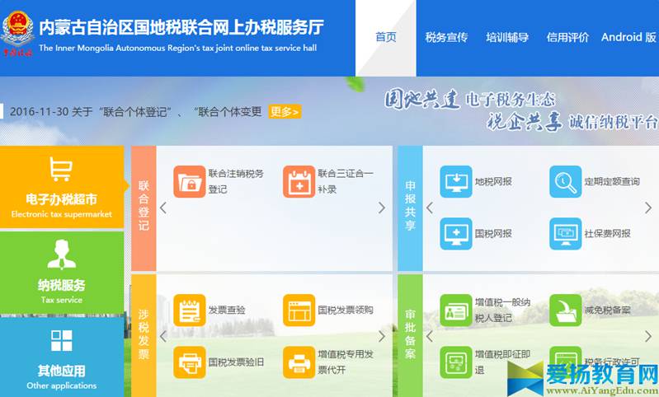Click the 国税发票领购 window icon
This screenshot has width=659, height=397.
point(299,311)
